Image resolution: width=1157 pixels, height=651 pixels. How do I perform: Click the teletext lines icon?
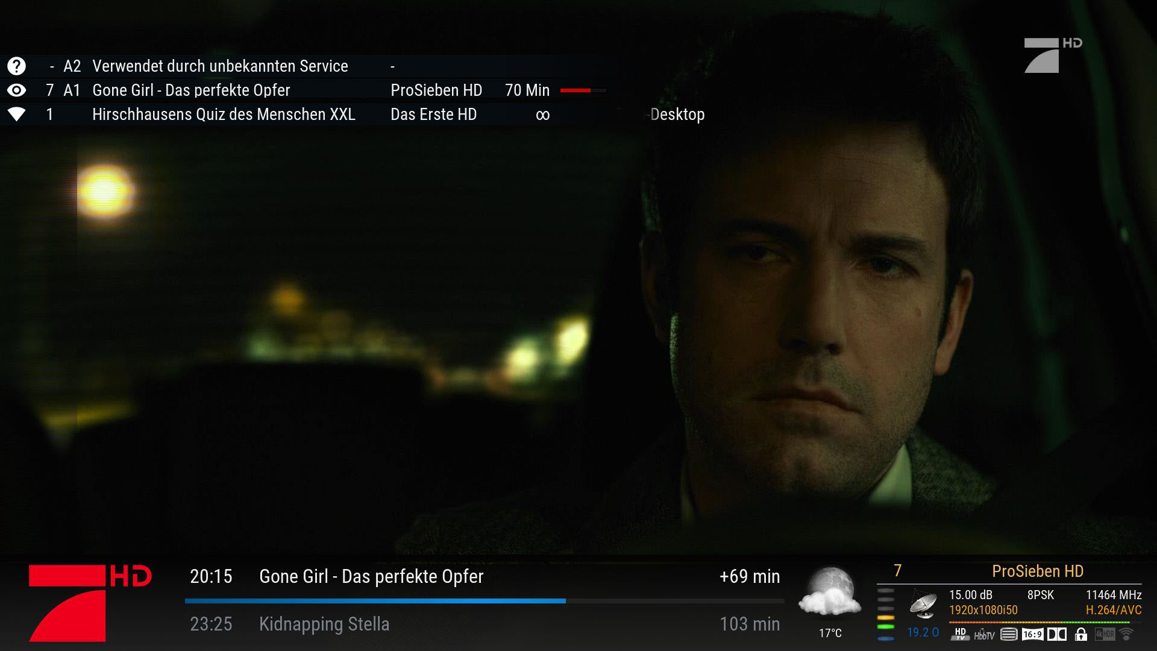click(x=1009, y=634)
